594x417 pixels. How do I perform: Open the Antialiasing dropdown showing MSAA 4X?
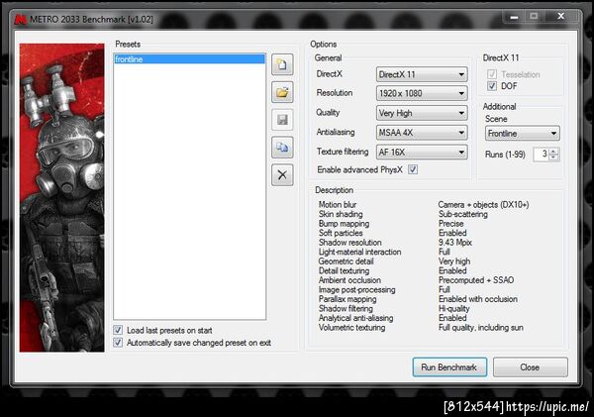coord(422,133)
